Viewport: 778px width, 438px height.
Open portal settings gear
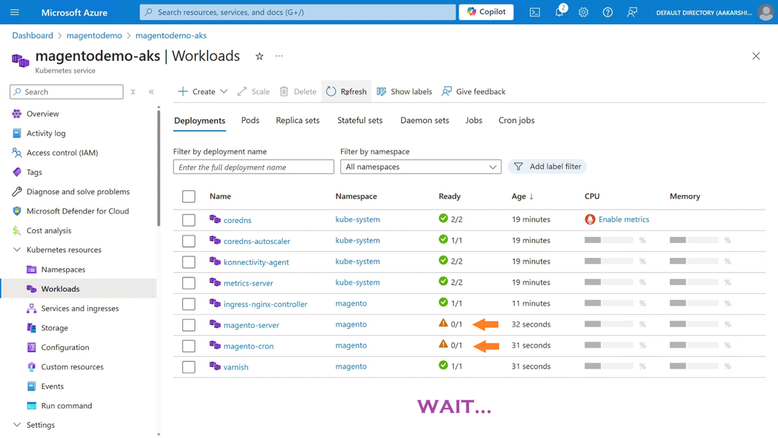pos(583,12)
